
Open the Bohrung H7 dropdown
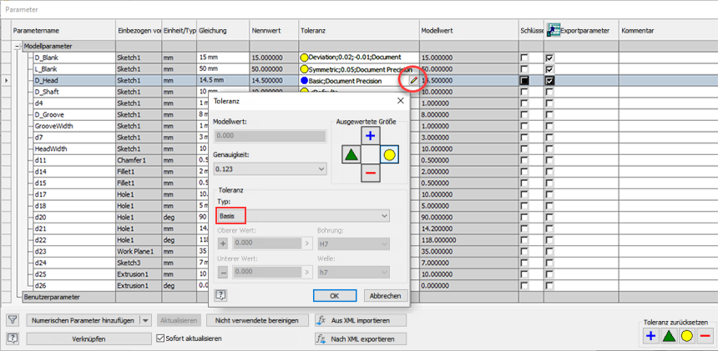[353, 244]
